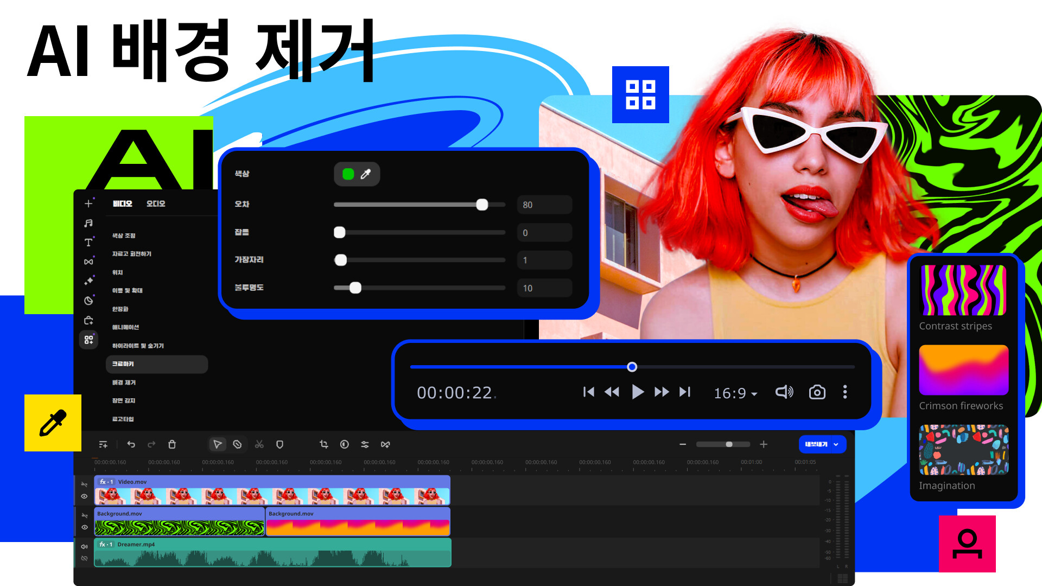Screen dimensions: 1042x586
Task: Toggle mute icon on Background.mov track
Action: [84, 515]
